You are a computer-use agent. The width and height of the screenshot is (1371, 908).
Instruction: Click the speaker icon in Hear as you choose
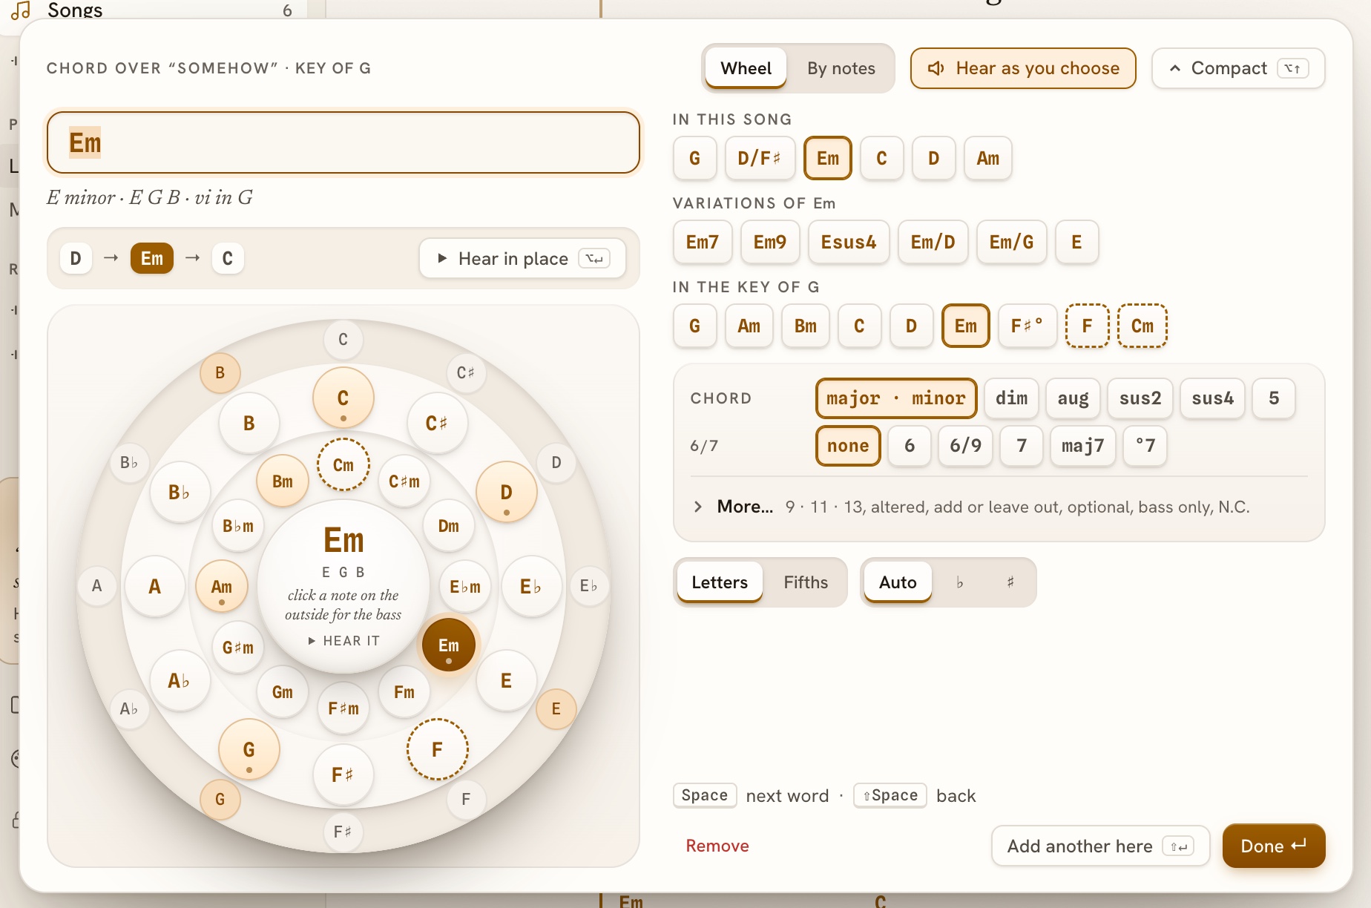936,68
